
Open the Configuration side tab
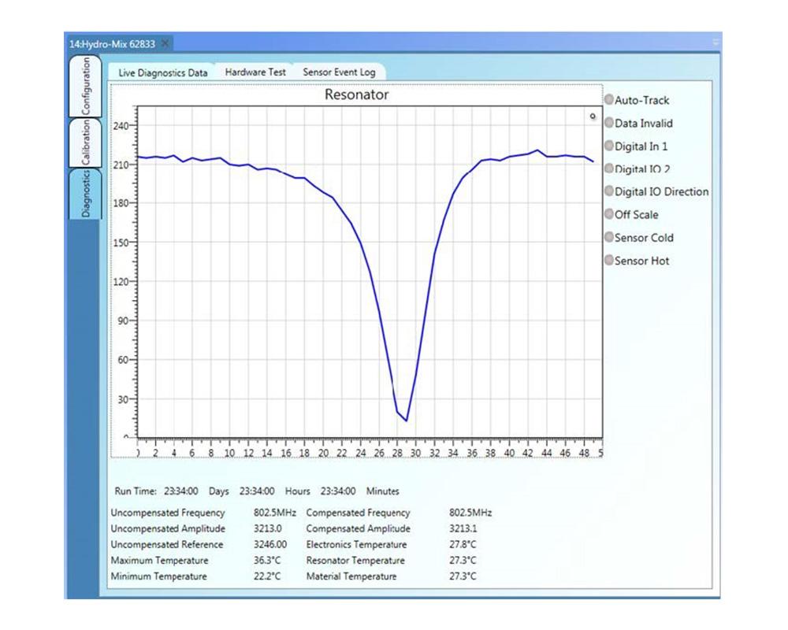tap(85, 87)
